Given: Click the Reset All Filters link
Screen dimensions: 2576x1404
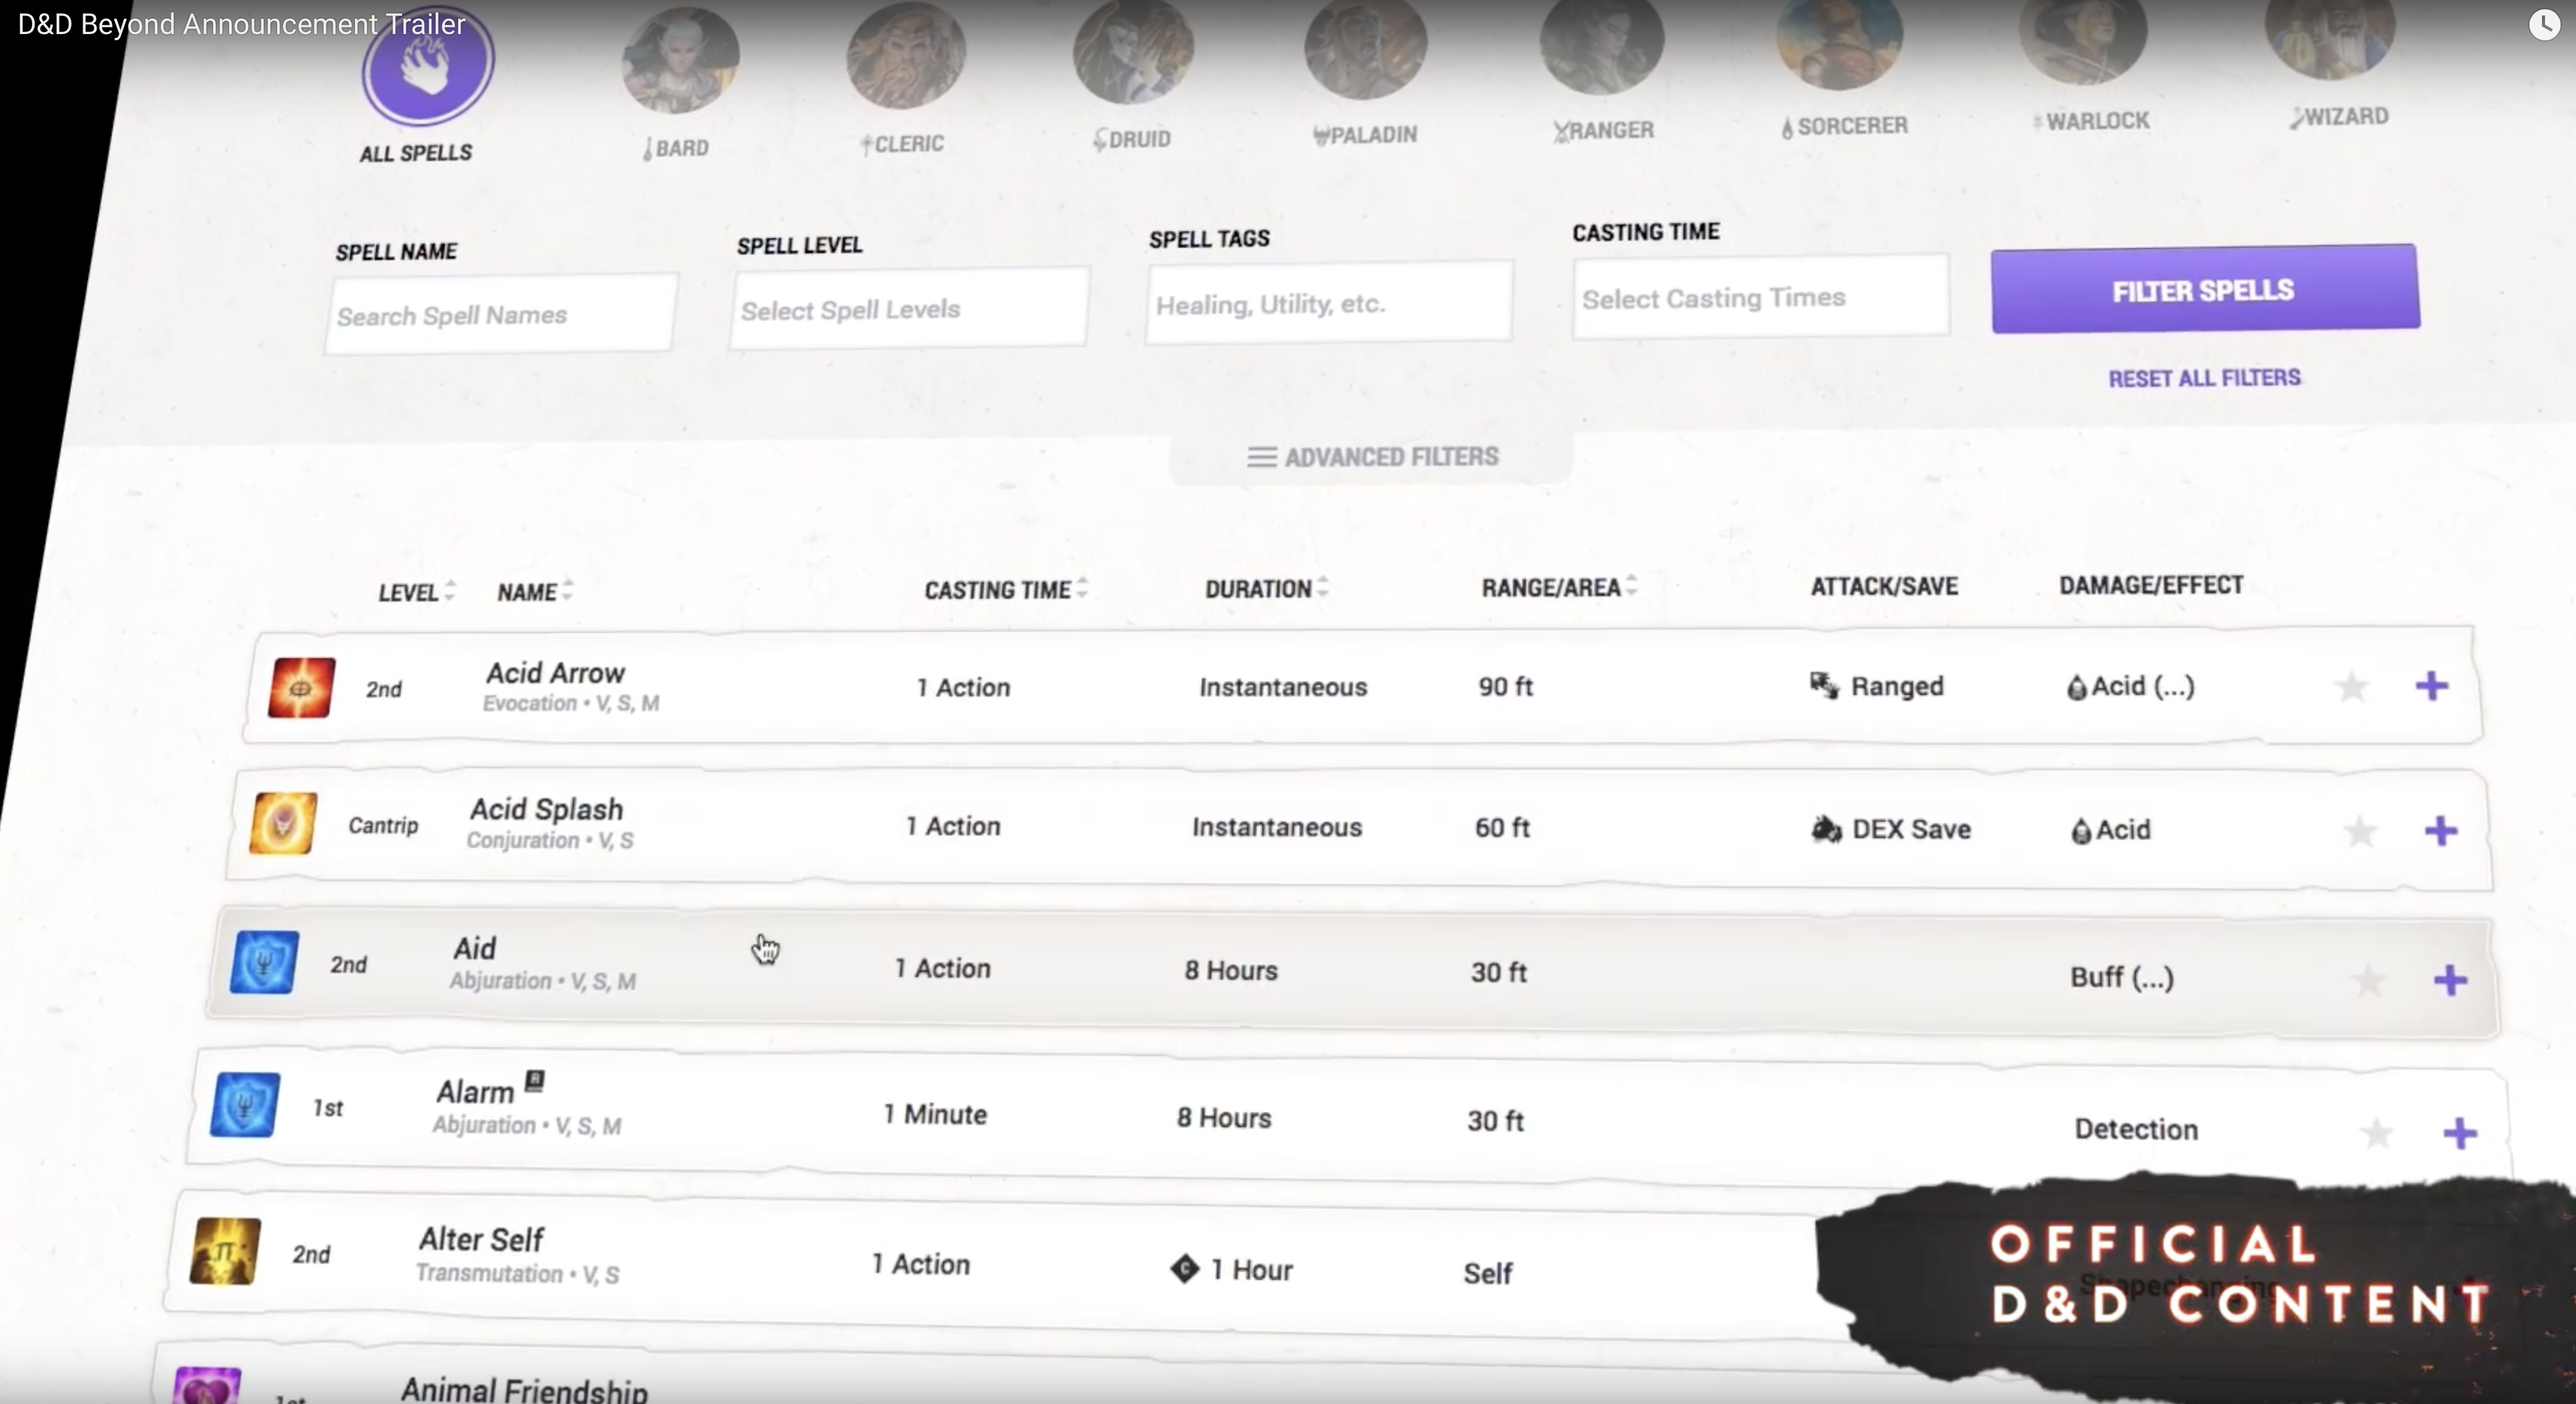Looking at the screenshot, I should (2204, 378).
